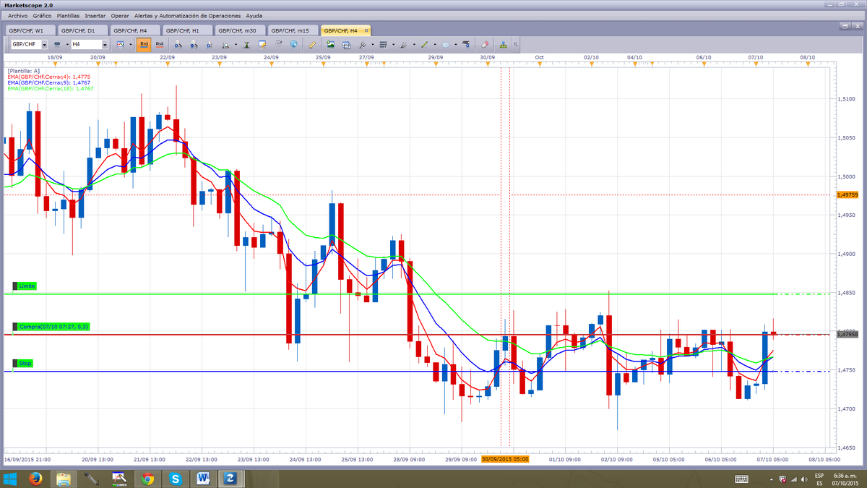Viewport: 867px width, 488px height.
Task: Click the hourglass toolbar icon
Action: 246,44
